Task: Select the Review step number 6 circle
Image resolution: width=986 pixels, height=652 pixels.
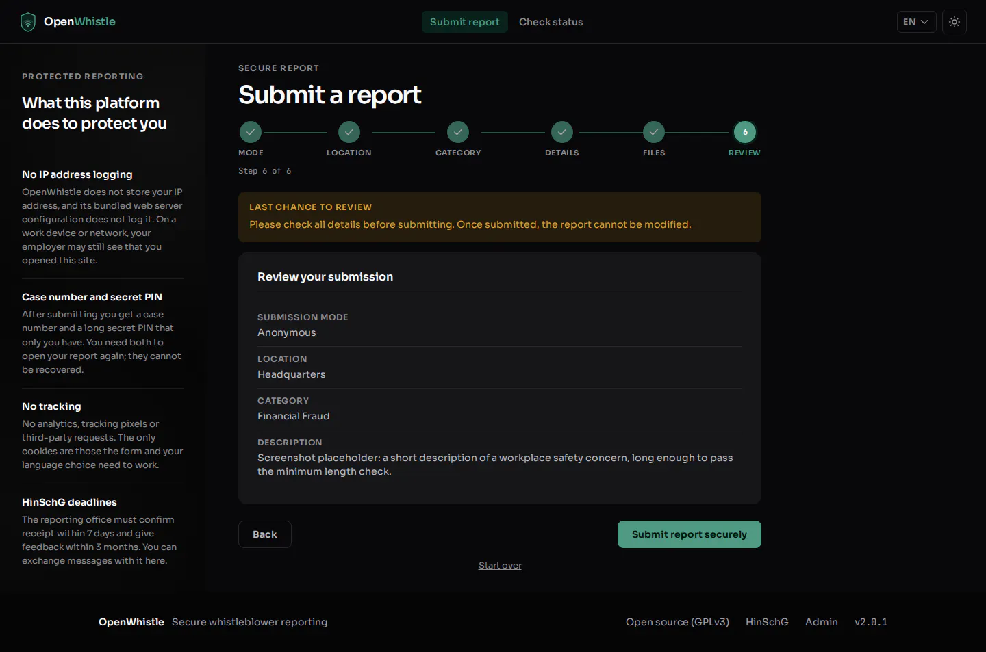Action: pos(745,132)
